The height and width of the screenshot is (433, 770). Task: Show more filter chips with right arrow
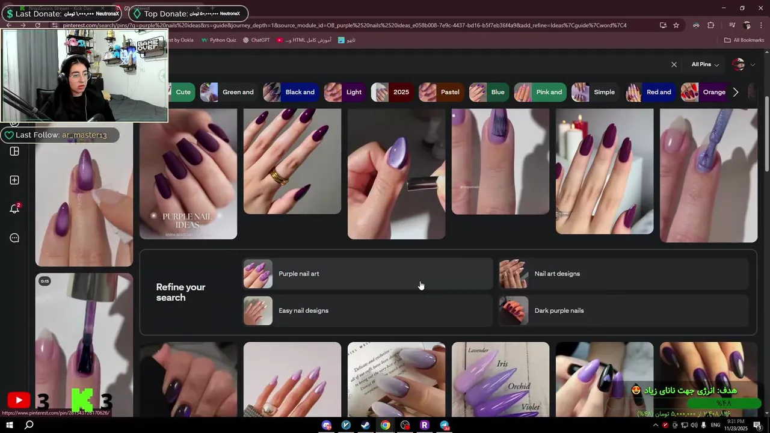[x=735, y=92]
